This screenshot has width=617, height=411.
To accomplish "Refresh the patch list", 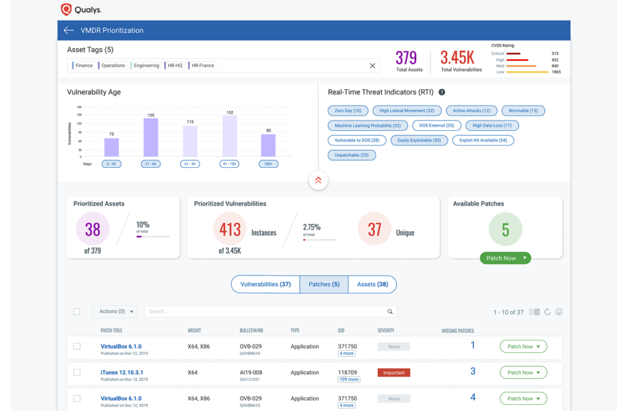I will point(547,312).
